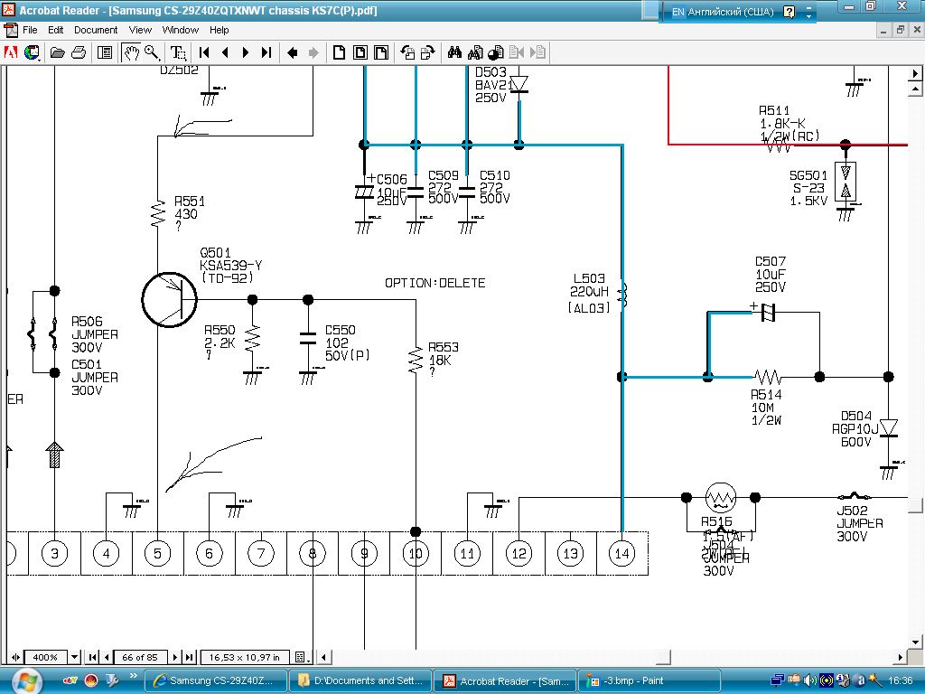
Task: Rotate view clockwise
Action: [x=427, y=52]
